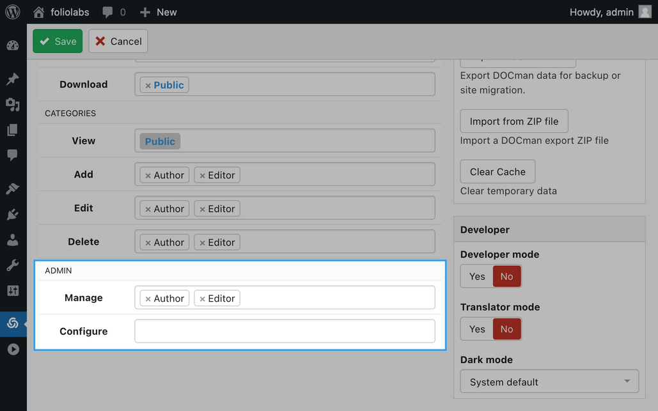Open the Add permissions tag field

[285, 174]
